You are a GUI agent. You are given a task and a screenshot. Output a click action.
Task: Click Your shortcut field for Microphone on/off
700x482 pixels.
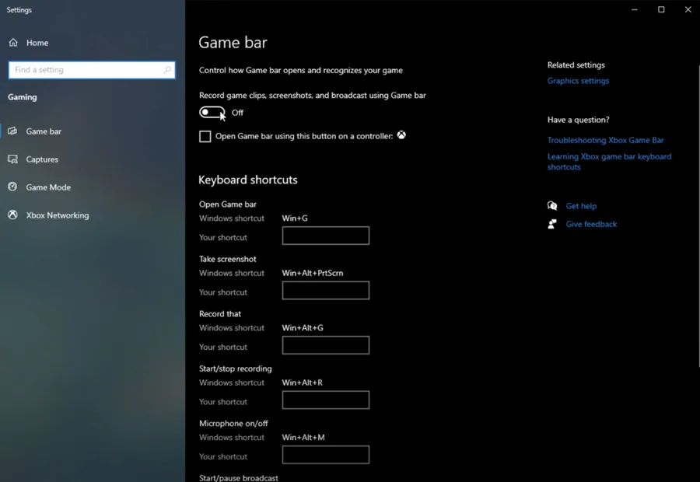325,455
